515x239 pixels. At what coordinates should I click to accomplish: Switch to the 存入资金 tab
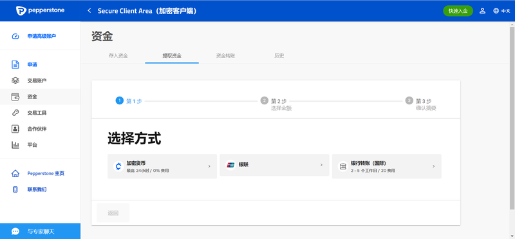(118, 56)
